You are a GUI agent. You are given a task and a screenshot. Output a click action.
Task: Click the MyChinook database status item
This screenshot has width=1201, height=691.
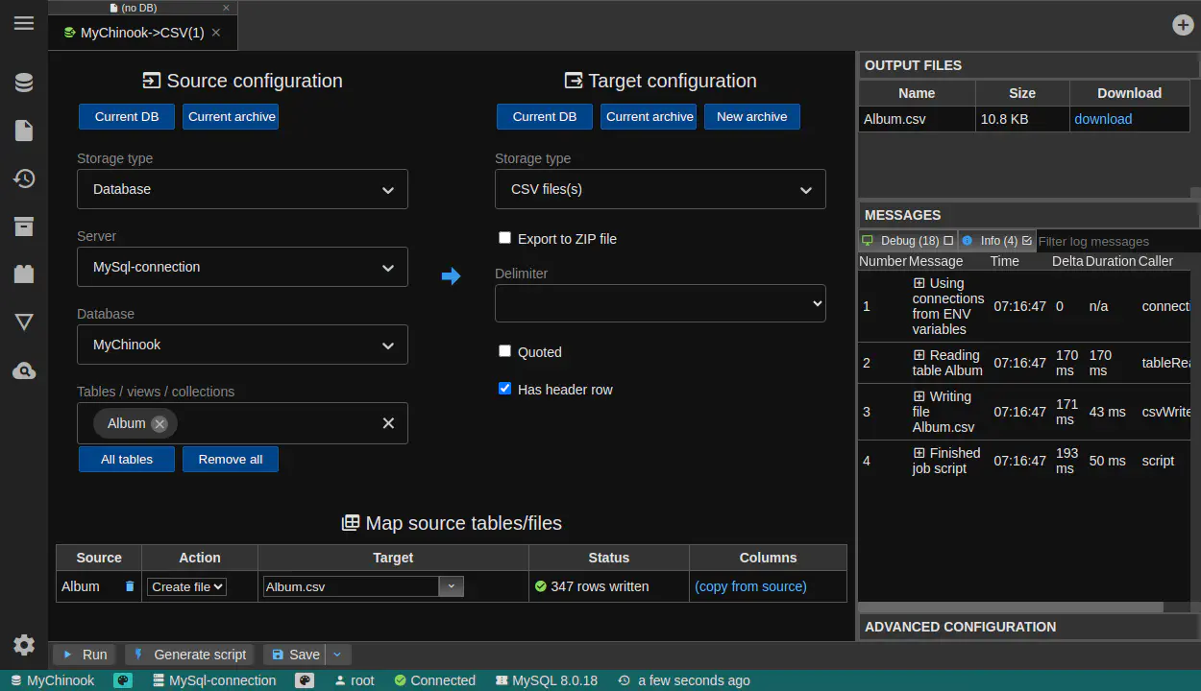pos(52,680)
